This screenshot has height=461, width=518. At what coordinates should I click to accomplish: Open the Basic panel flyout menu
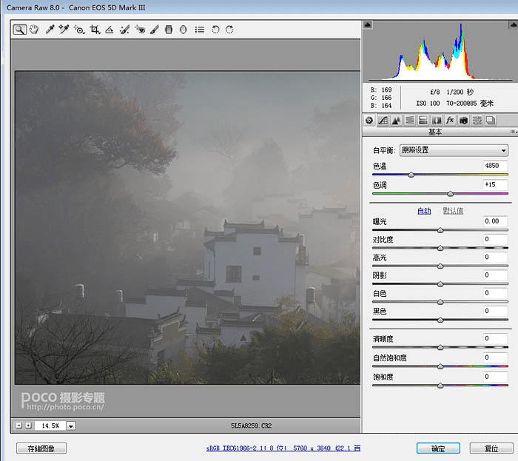[514, 132]
